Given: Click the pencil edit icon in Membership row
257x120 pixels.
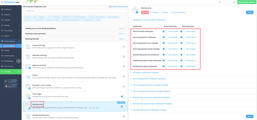Looking at the screenshot, I should [90, 108].
